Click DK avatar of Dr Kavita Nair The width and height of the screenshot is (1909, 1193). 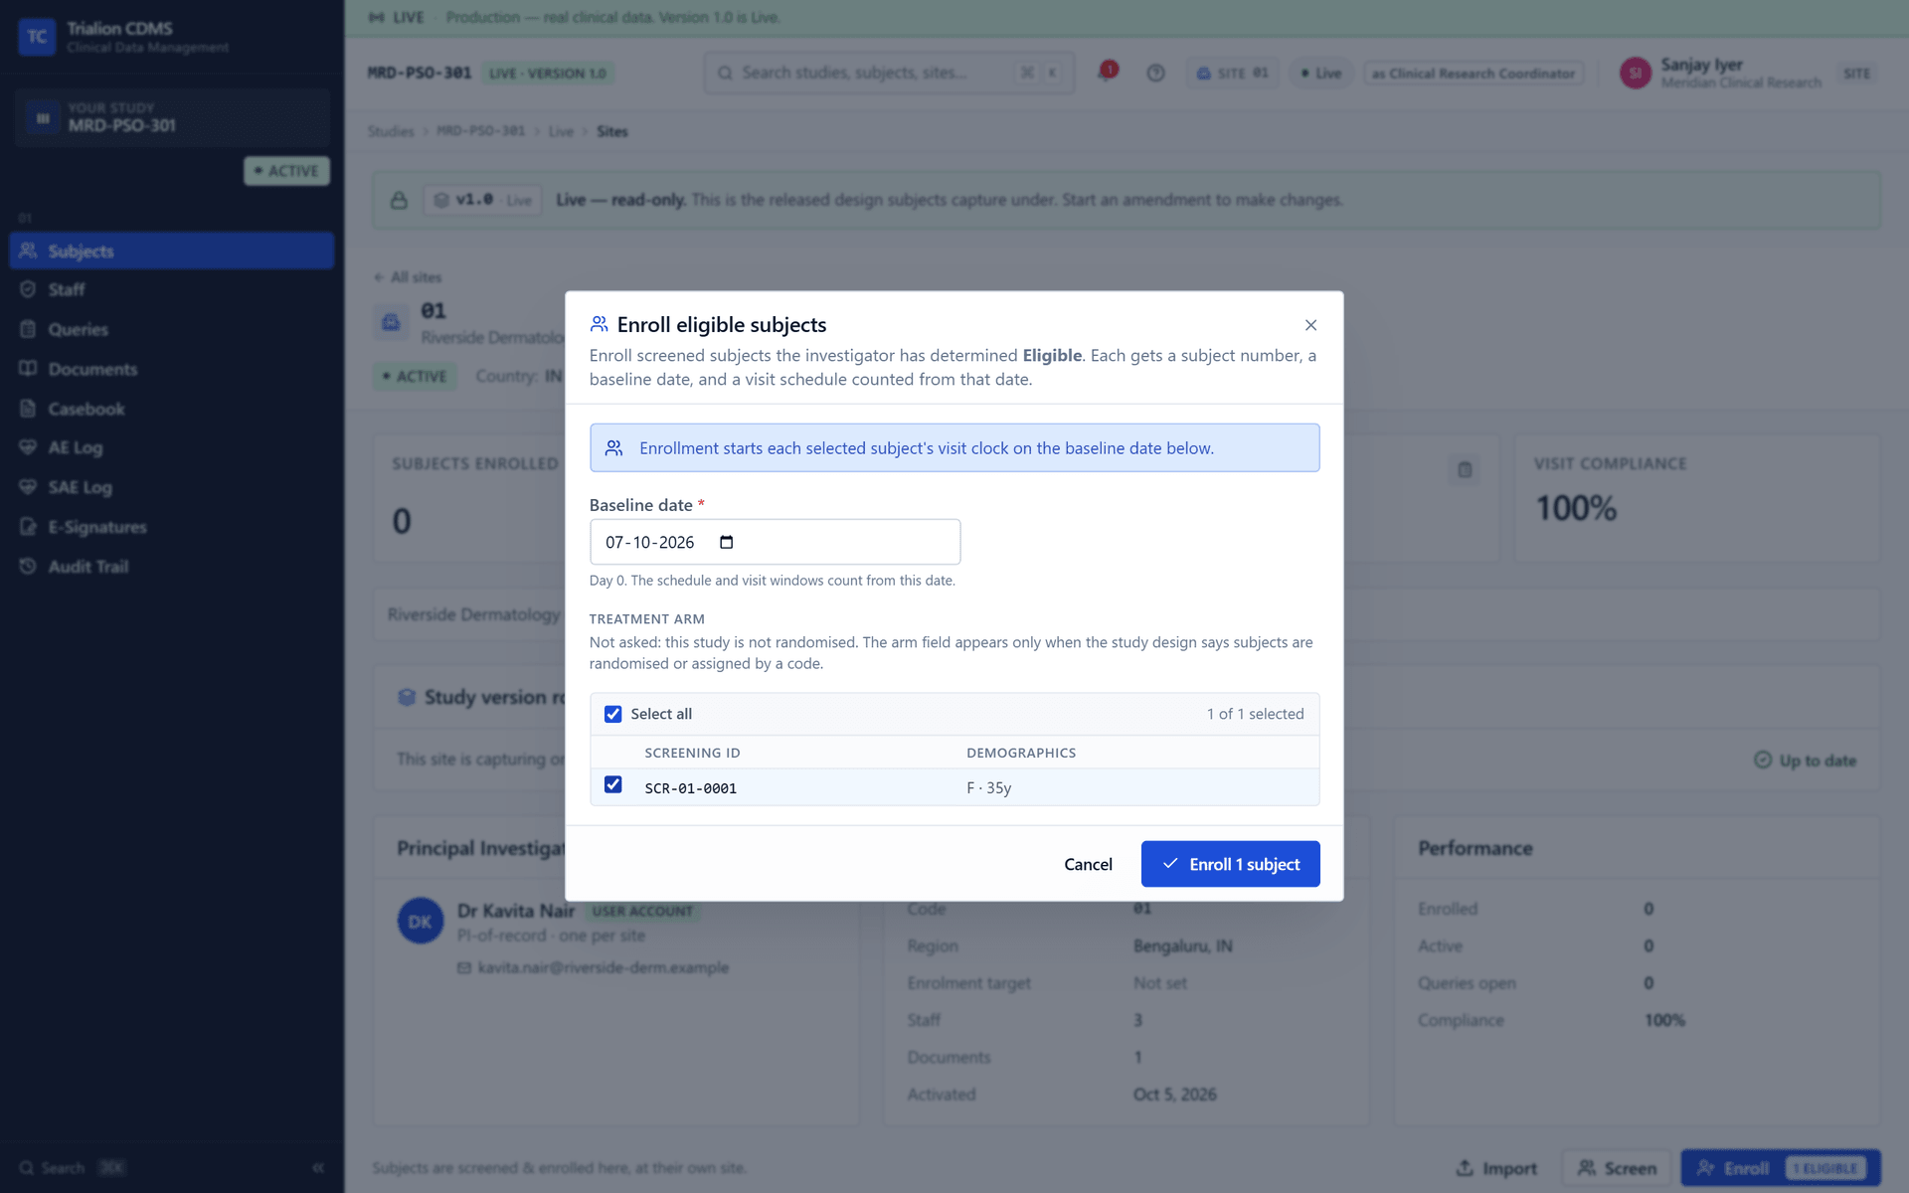[421, 922]
